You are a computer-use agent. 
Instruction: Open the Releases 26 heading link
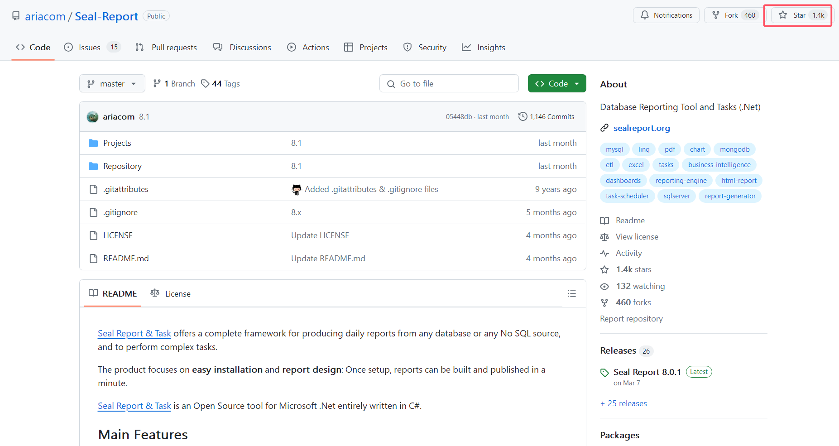coord(627,351)
